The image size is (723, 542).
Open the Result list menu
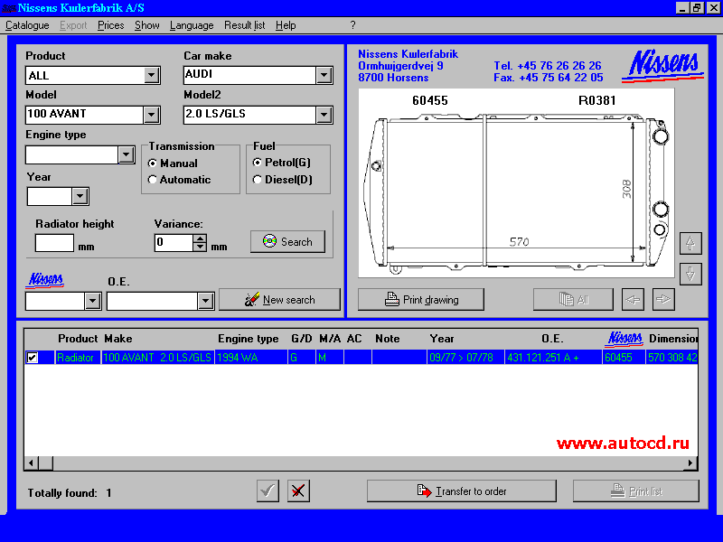244,25
